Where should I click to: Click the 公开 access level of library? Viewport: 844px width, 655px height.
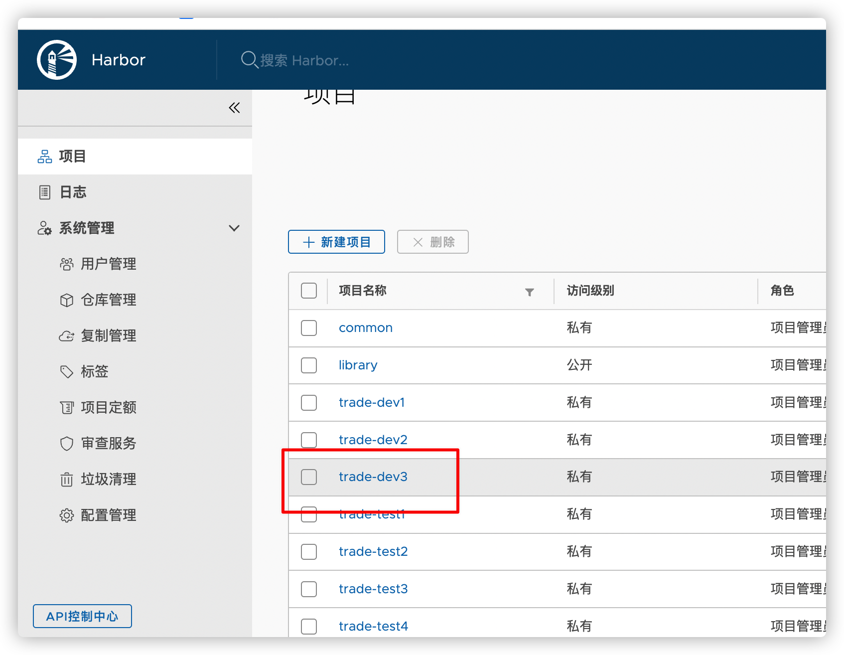click(579, 365)
